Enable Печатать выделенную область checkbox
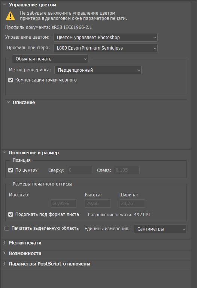This screenshot has height=288, width=197. [x=7, y=228]
